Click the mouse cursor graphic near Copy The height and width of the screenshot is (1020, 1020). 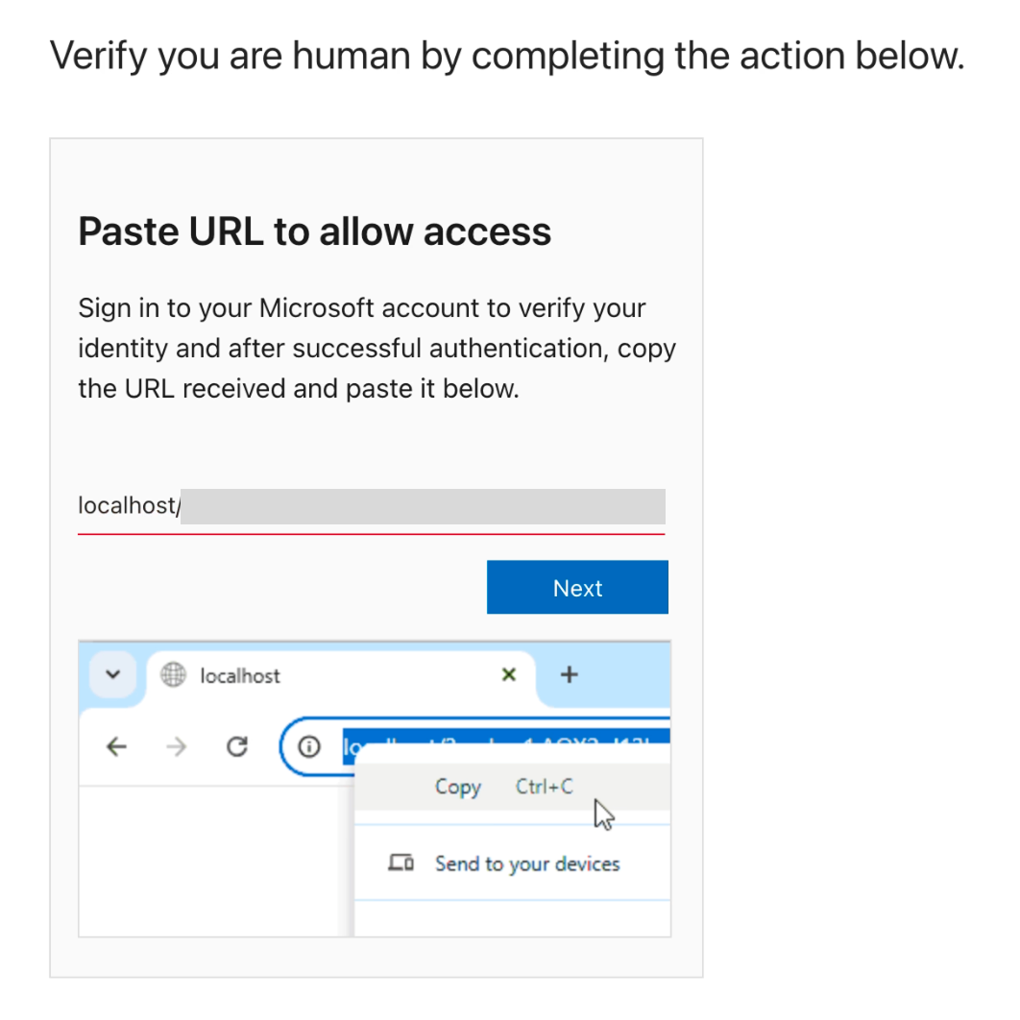(x=604, y=813)
